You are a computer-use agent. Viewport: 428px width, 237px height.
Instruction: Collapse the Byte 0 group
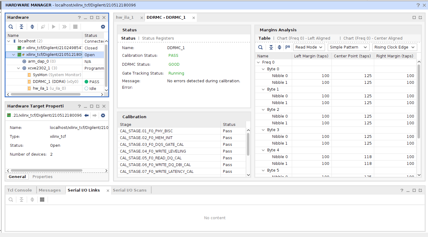point(263,69)
